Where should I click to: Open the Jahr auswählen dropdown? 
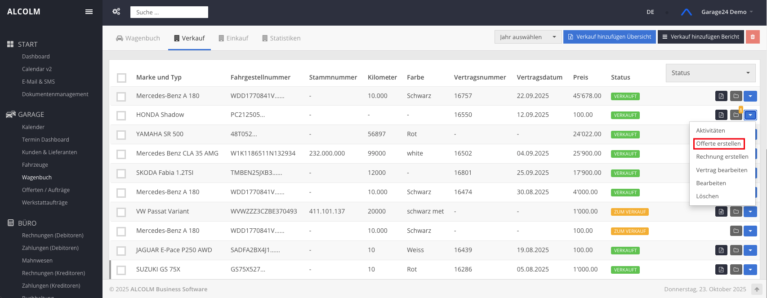click(528, 37)
